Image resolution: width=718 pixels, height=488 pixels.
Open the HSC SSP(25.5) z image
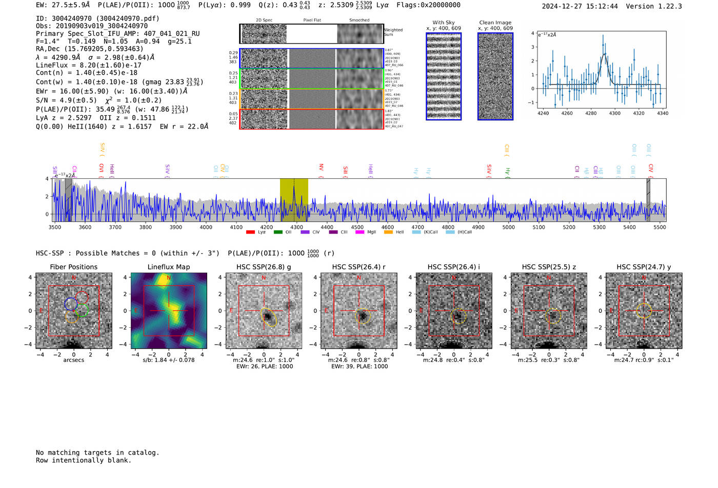click(549, 311)
